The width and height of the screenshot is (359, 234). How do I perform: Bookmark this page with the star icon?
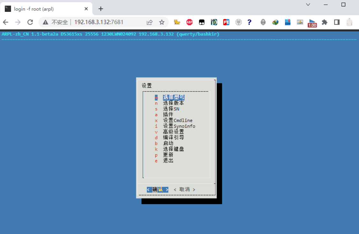point(162,22)
